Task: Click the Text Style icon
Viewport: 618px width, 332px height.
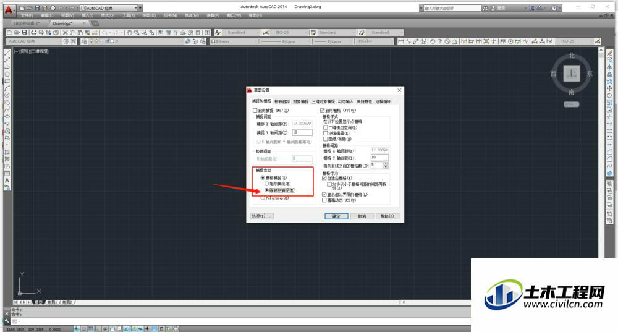Action: point(218,32)
